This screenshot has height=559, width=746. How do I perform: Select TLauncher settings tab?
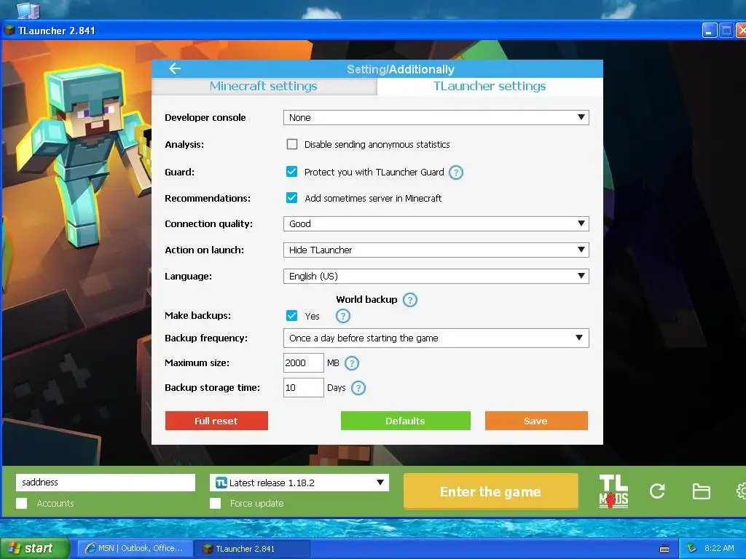(490, 86)
